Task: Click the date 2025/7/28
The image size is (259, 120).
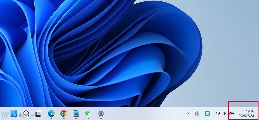Action: click(x=246, y=116)
